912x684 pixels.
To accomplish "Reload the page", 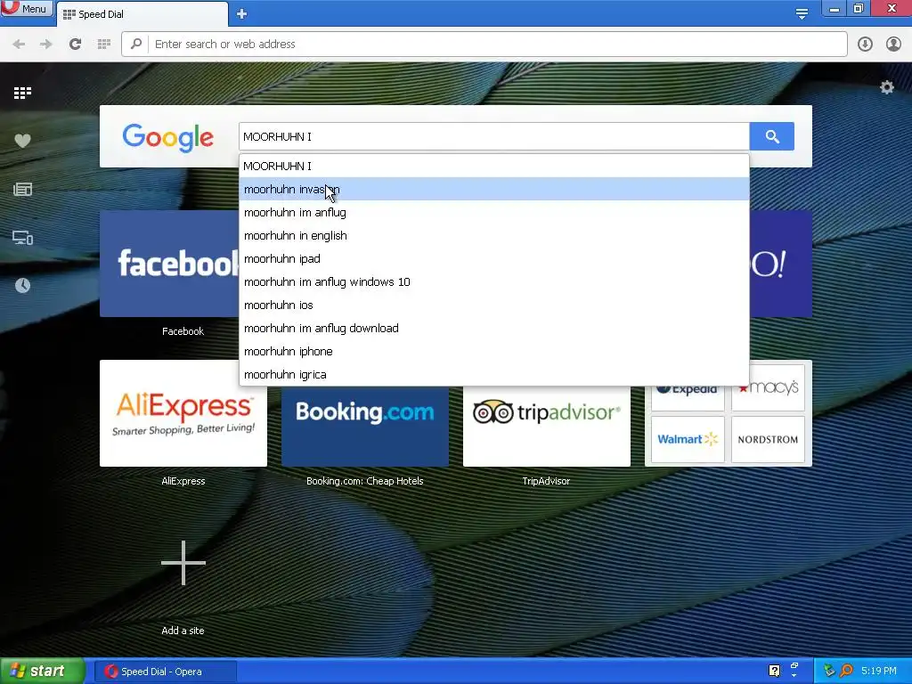I will click(75, 45).
